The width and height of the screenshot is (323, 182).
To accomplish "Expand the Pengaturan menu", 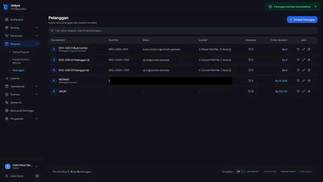I will click(x=22, y=119).
